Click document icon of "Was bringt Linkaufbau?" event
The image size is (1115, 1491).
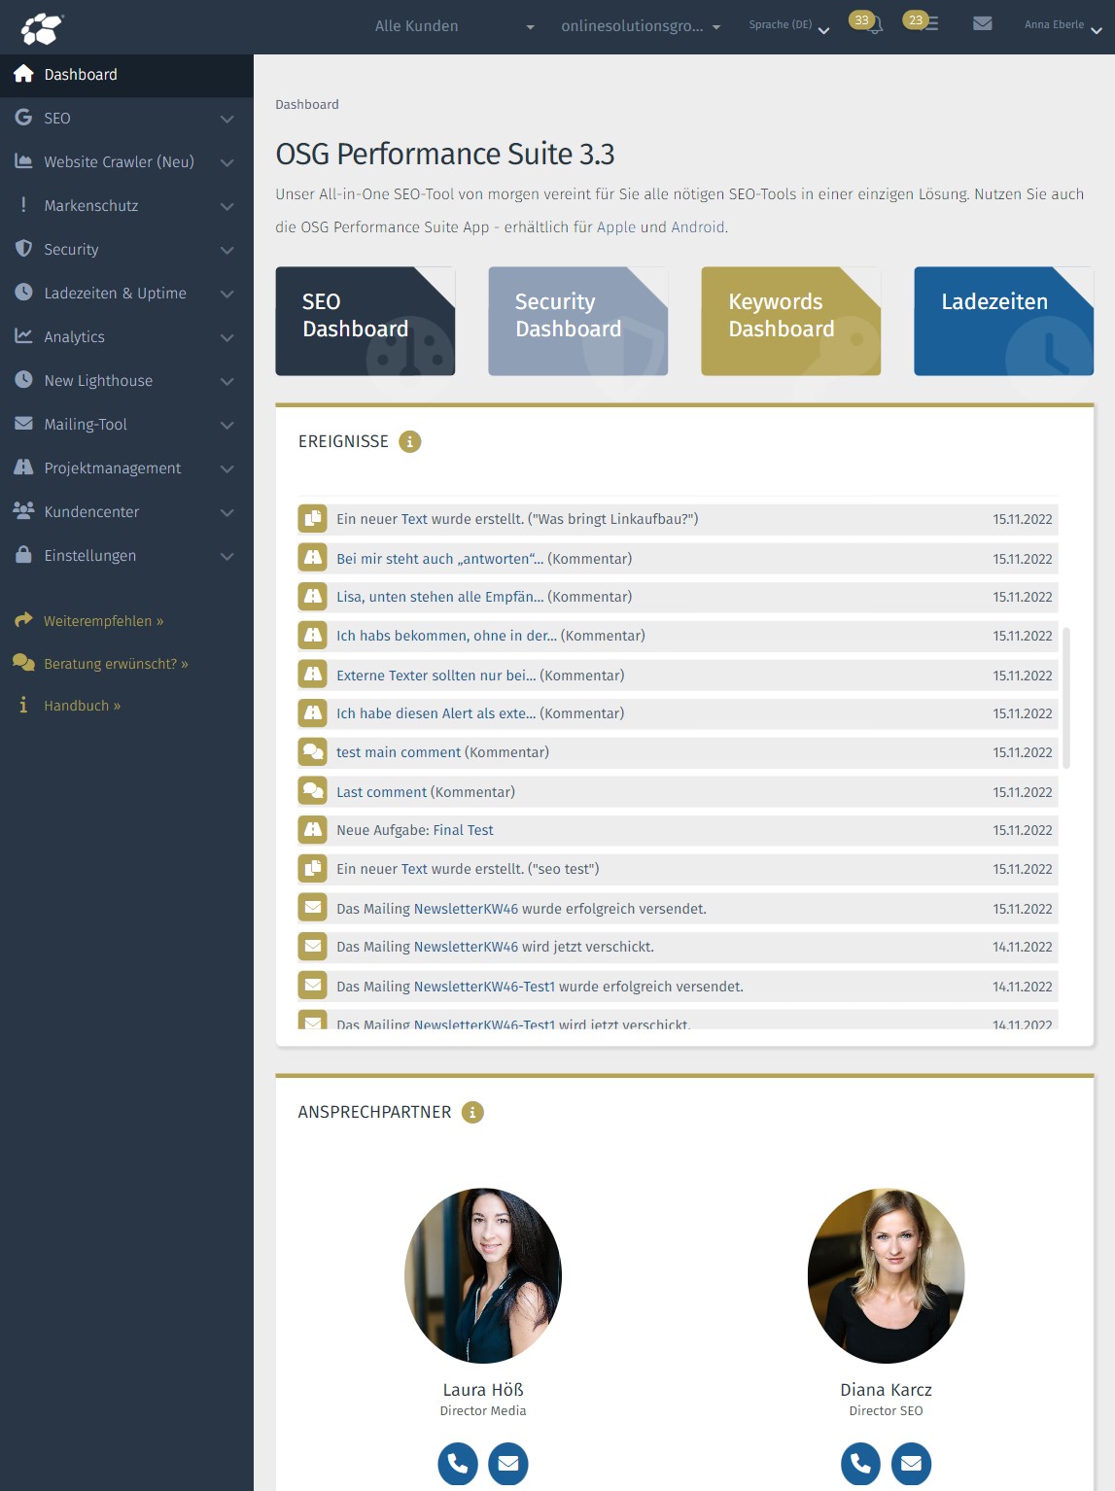(312, 519)
